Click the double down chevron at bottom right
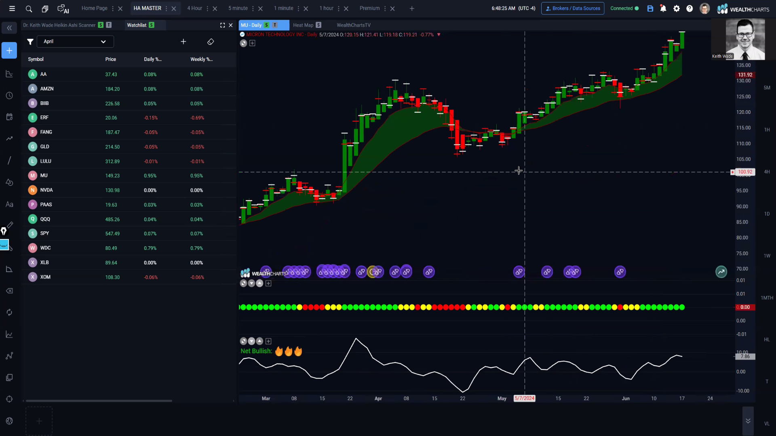Screen dimensions: 776x436 click(x=748, y=421)
